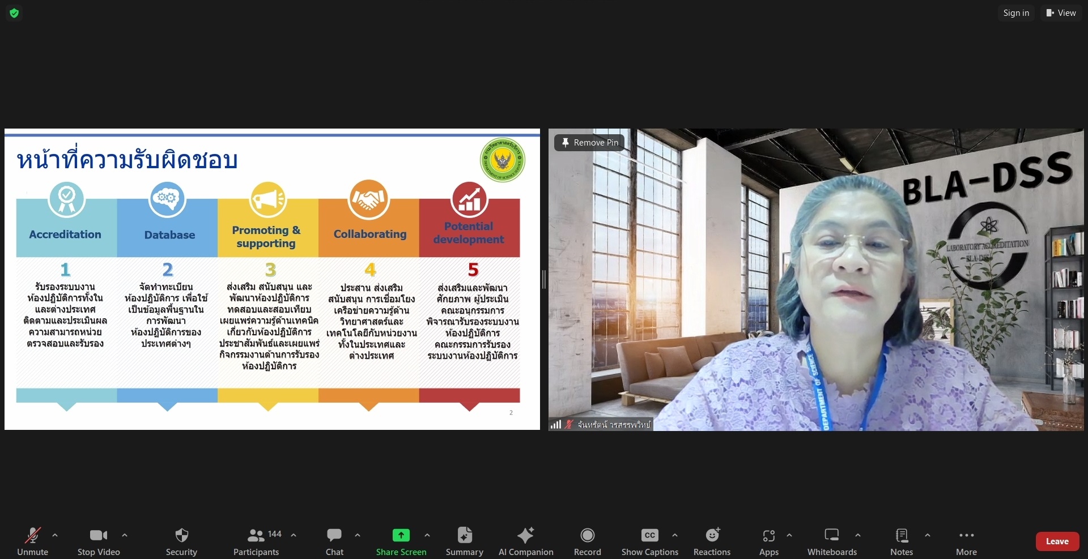Expand Whiteboards options arrow
The width and height of the screenshot is (1088, 559).
(x=858, y=535)
